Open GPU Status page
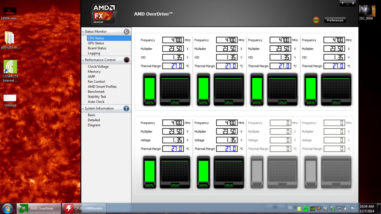The height and width of the screenshot is (214, 381). tap(96, 43)
